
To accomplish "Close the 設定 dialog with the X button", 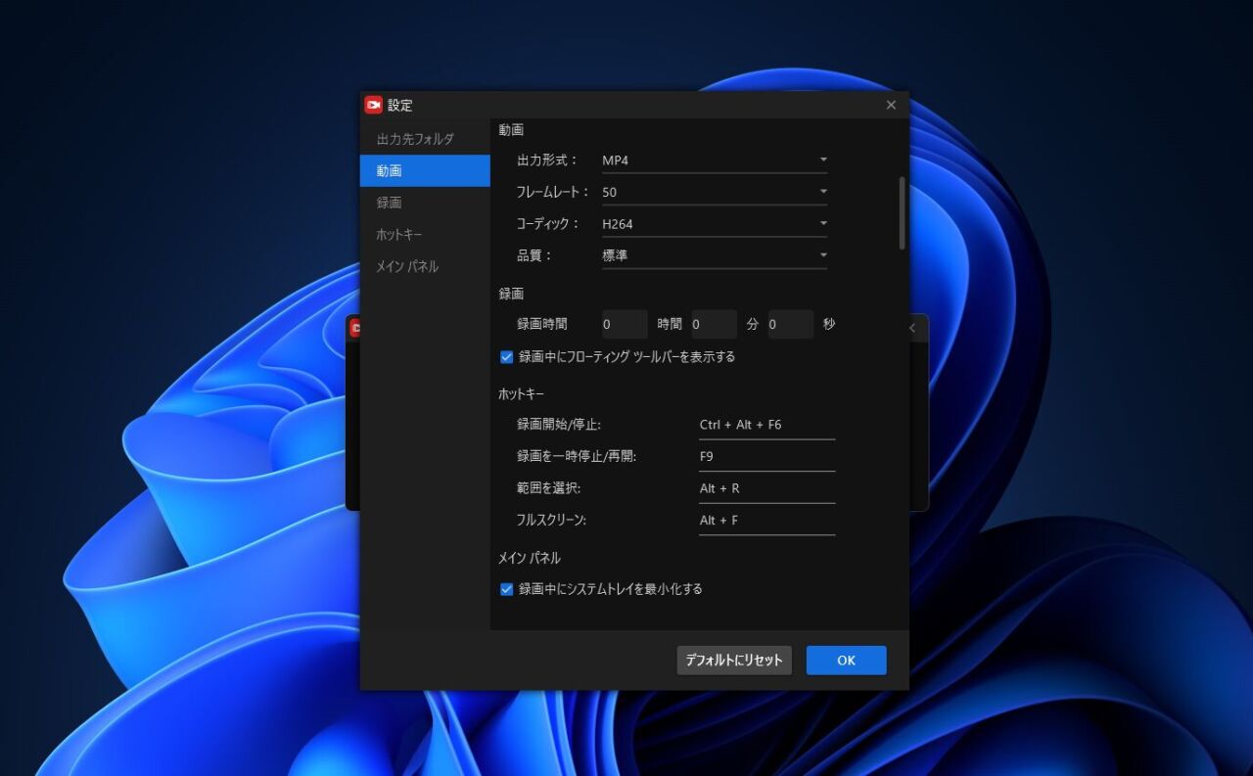I will point(891,105).
